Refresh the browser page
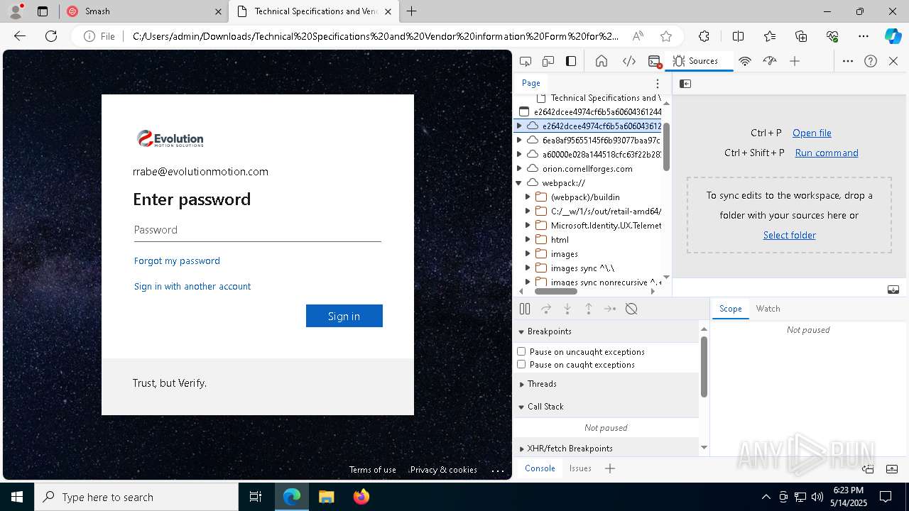 [x=51, y=36]
